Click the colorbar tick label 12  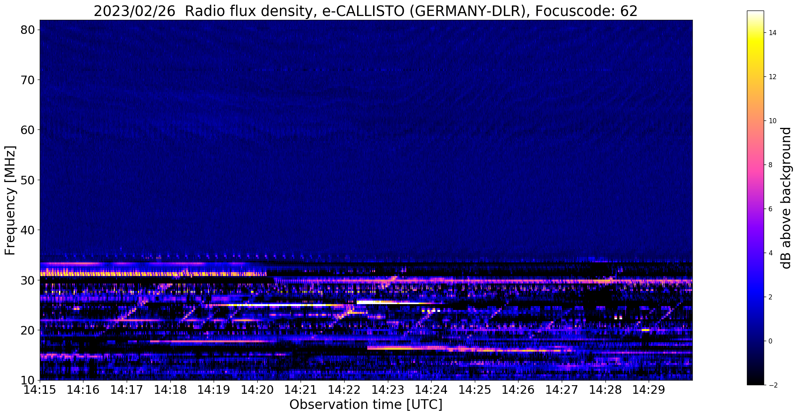[772, 77]
